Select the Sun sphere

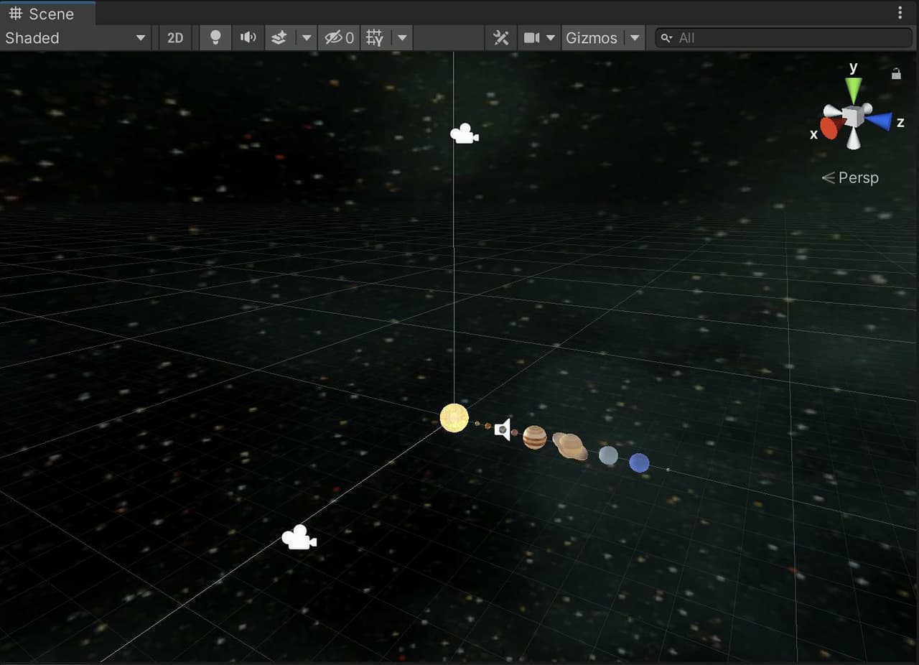click(x=454, y=418)
